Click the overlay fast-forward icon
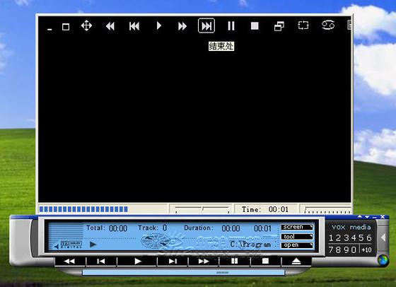The width and height of the screenshot is (396, 287). [x=182, y=26]
